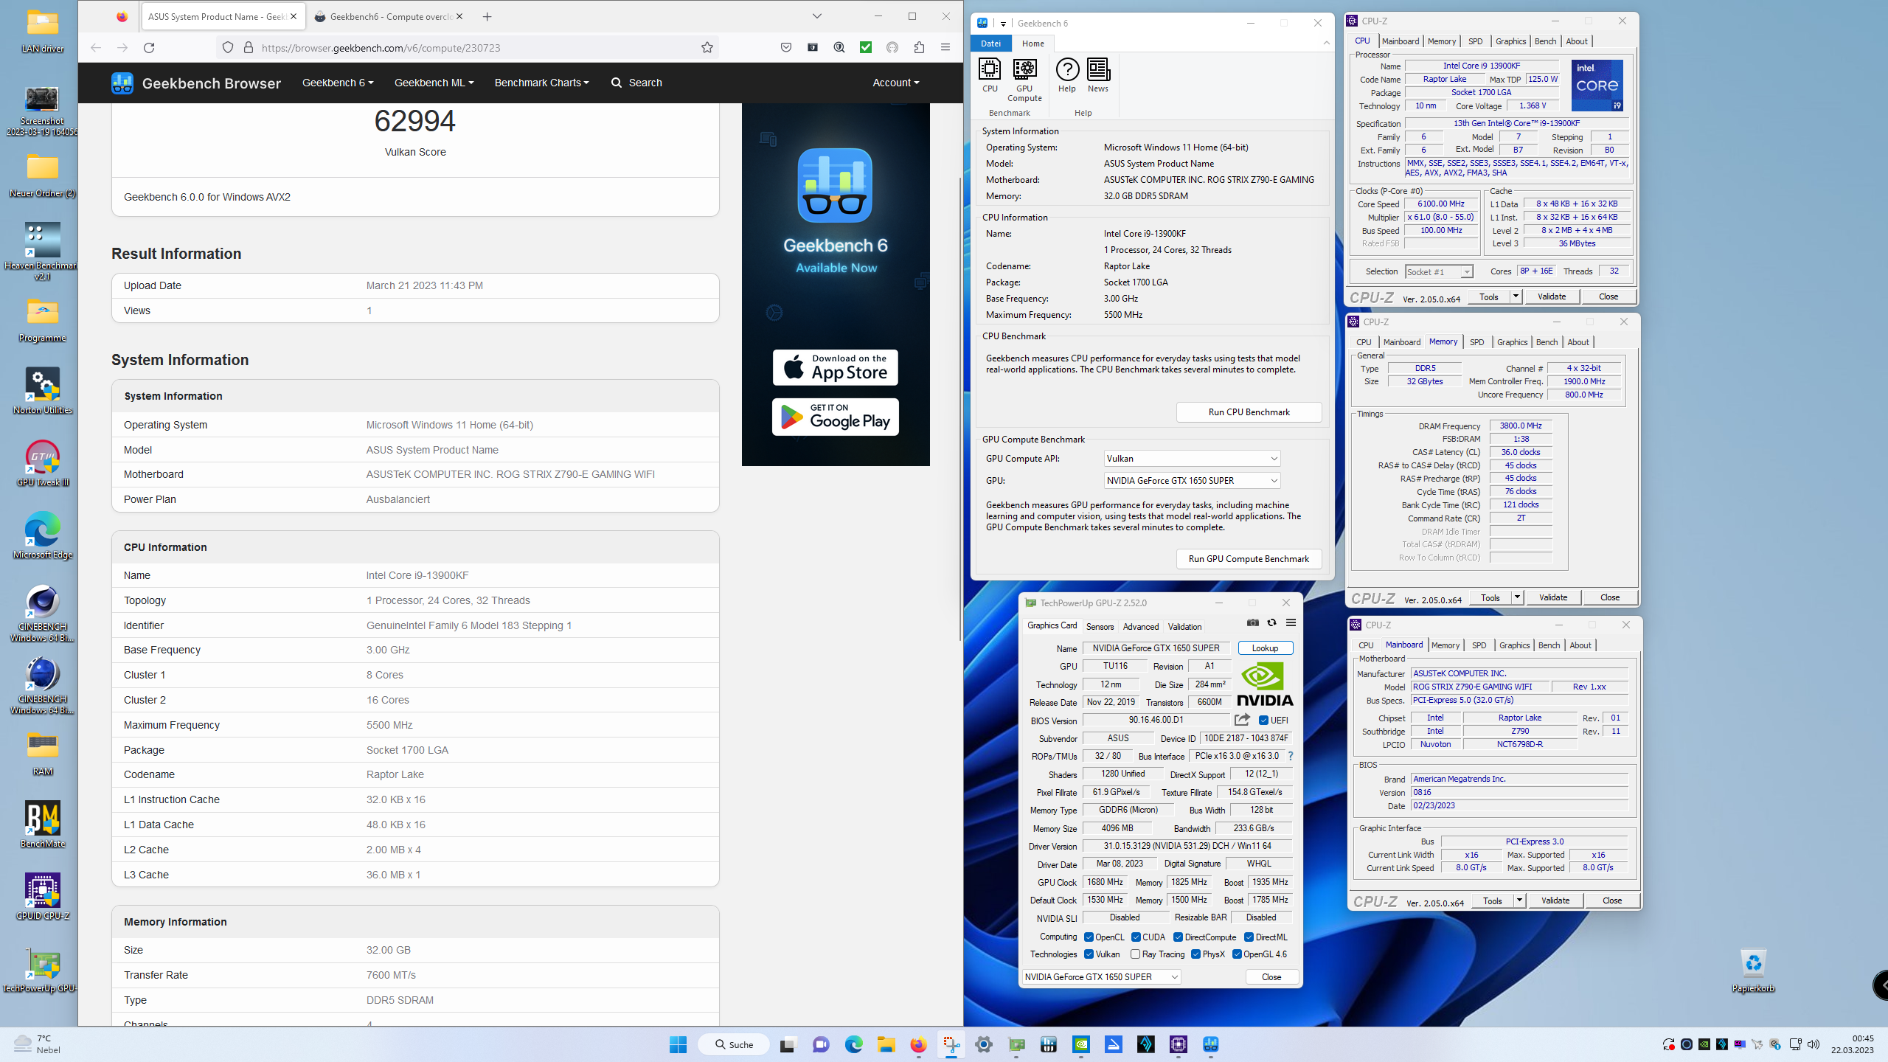Click the CPU benchmark icon in Geekbench 6

click(x=990, y=75)
